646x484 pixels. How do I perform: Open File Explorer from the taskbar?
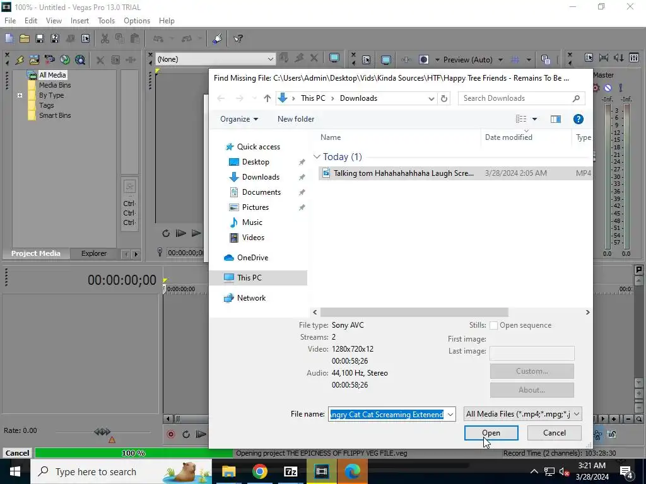click(x=228, y=471)
